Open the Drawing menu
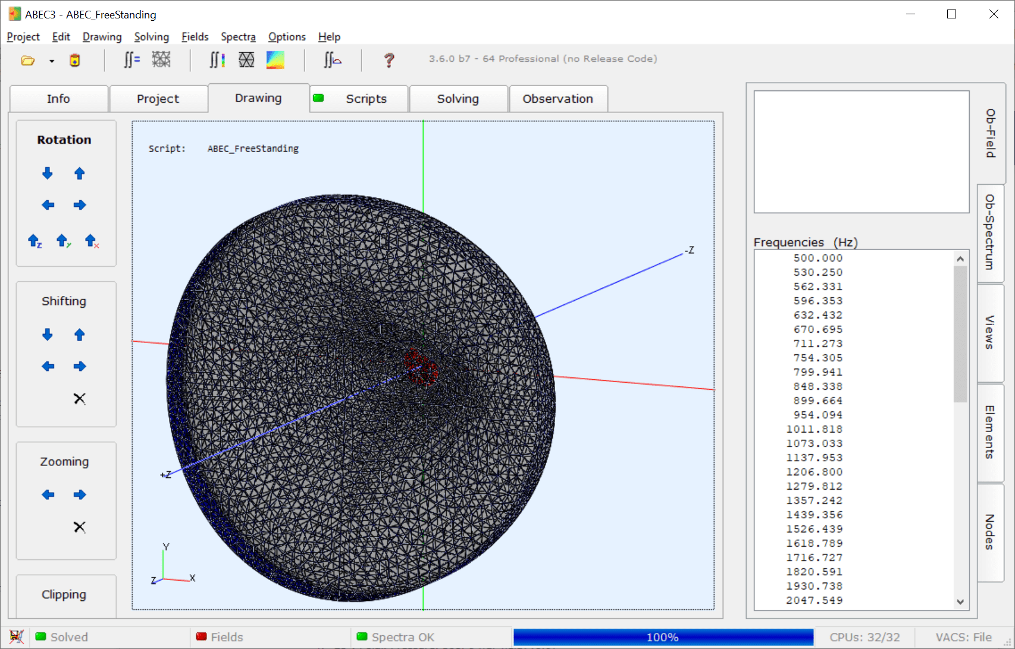Viewport: 1015px width, 649px height. point(102,37)
